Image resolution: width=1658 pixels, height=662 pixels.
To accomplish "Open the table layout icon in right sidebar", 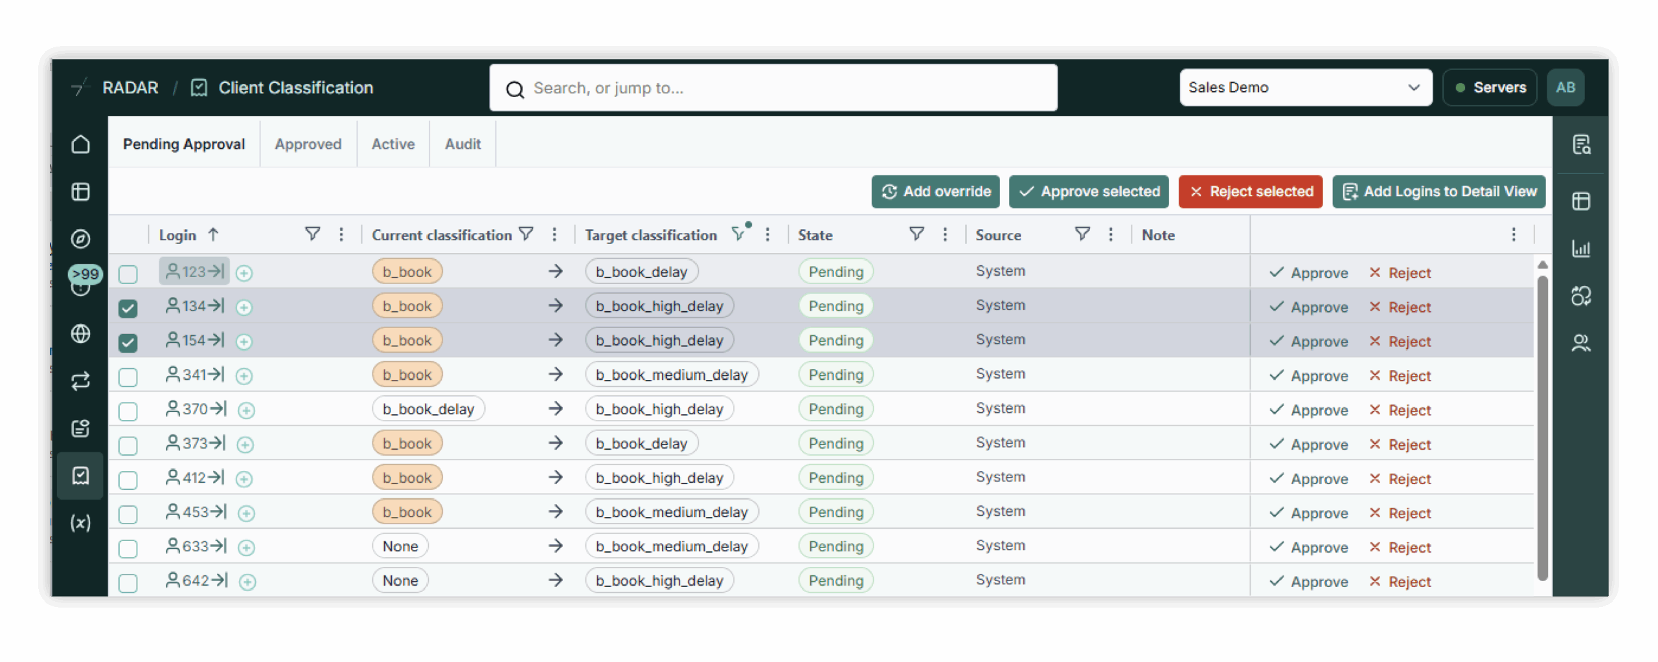I will [1581, 201].
